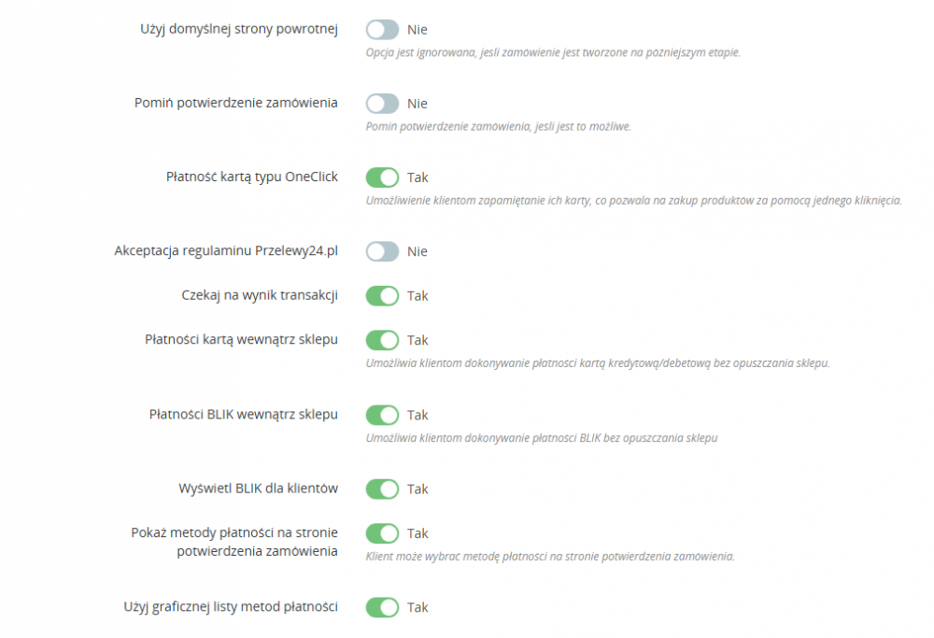The image size is (934, 638).
Task: Click the "Nie" text beside the top toggle
Action: pos(417,29)
